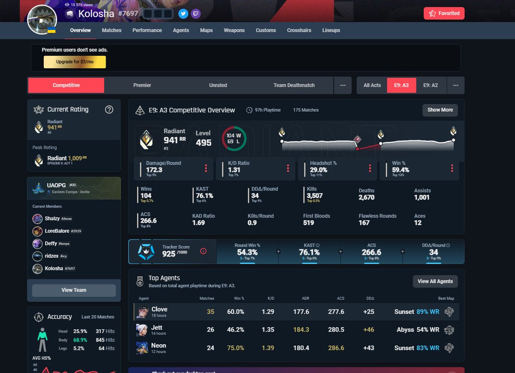Open the Customs tab
515x373 pixels.
pos(266,30)
